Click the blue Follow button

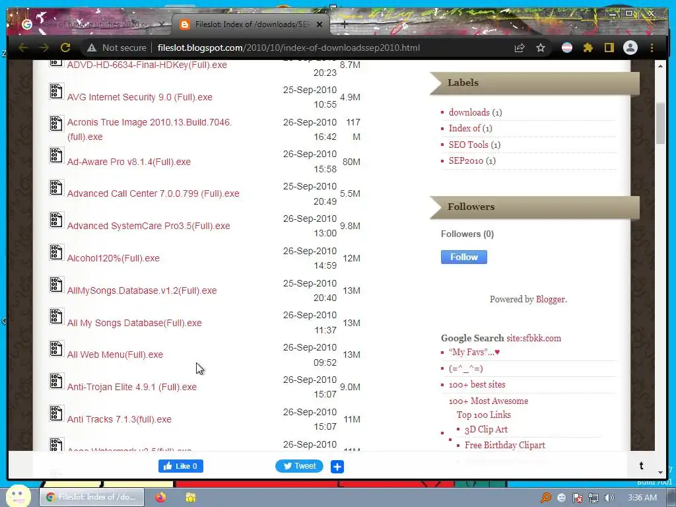tap(464, 257)
